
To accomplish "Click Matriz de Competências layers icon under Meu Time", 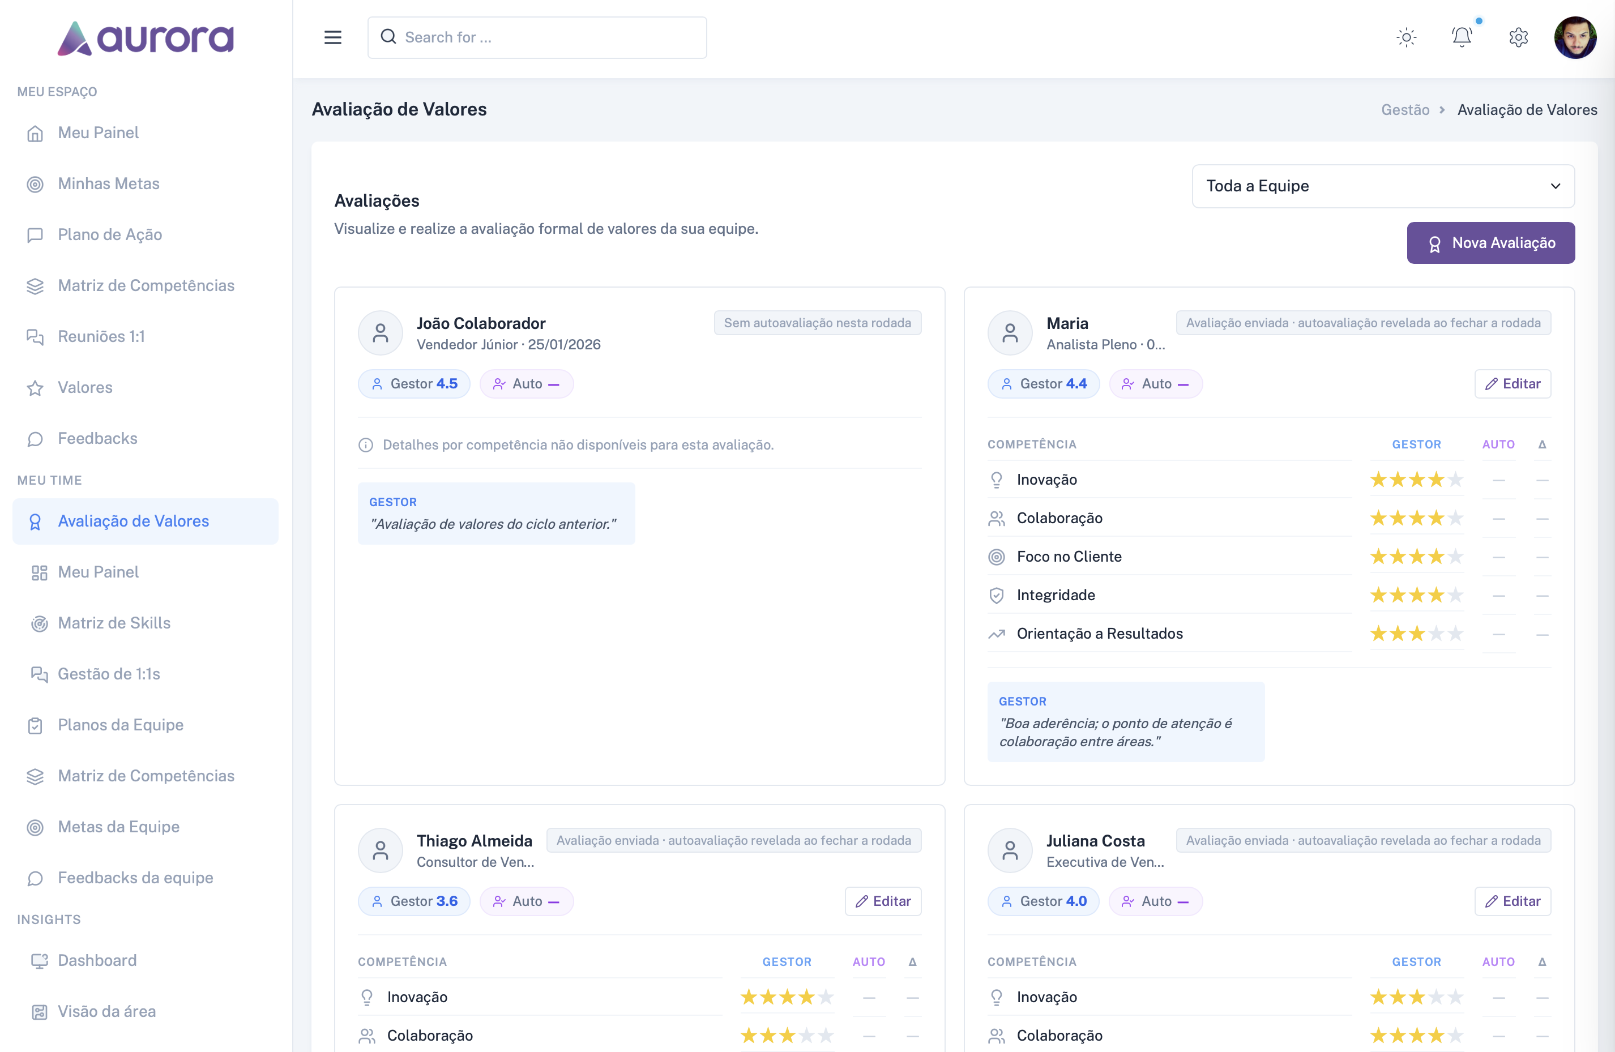I will tap(35, 776).
